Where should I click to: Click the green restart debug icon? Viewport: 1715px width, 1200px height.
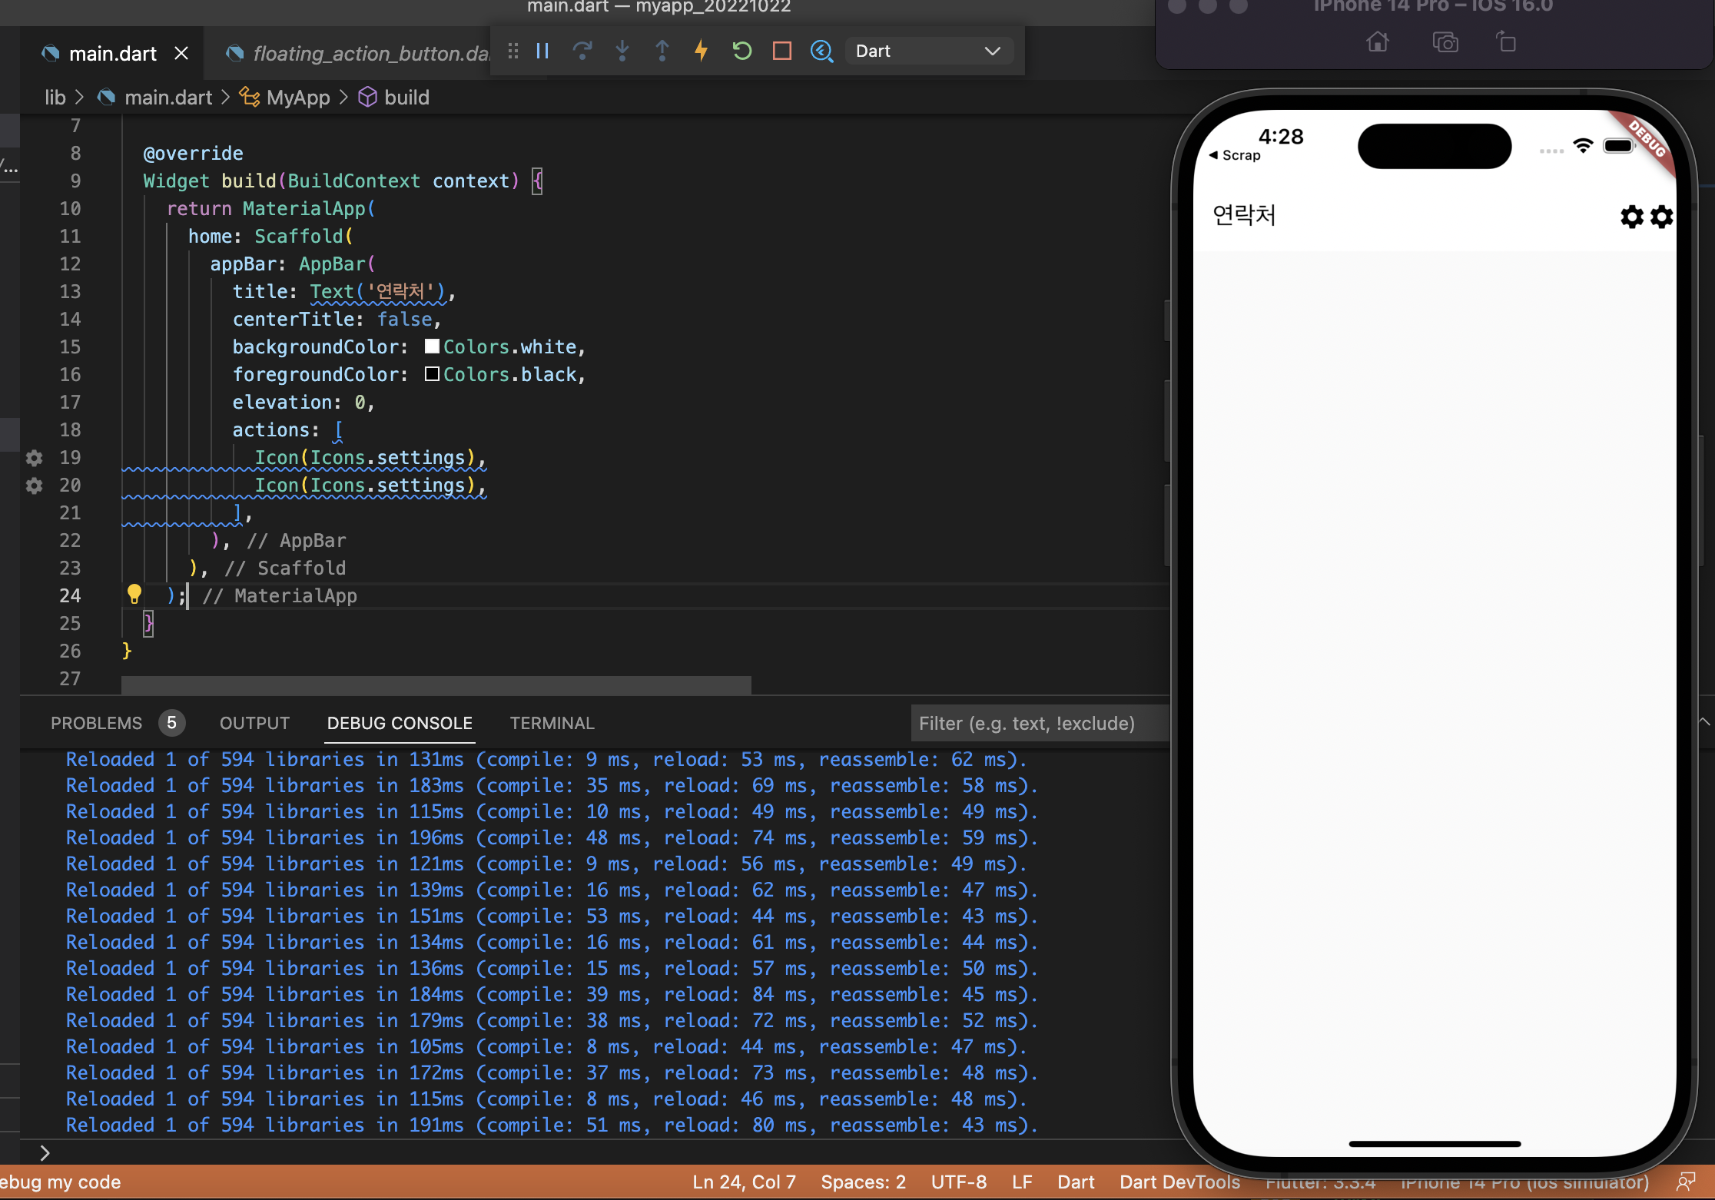point(741,51)
